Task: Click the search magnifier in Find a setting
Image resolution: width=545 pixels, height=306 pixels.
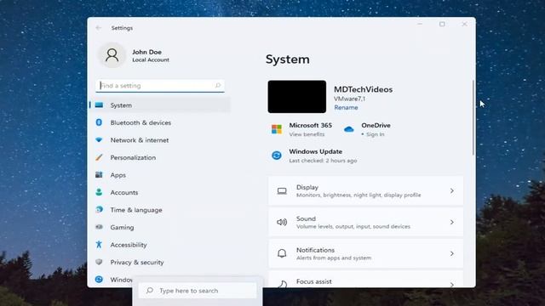Action: click(218, 85)
